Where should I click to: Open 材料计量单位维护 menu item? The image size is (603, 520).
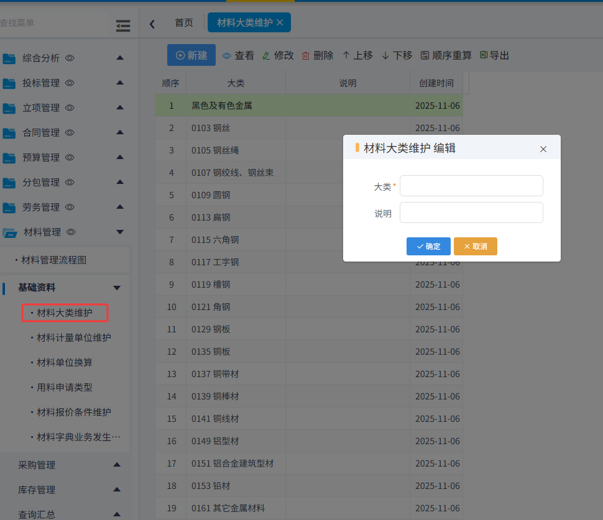coord(74,338)
